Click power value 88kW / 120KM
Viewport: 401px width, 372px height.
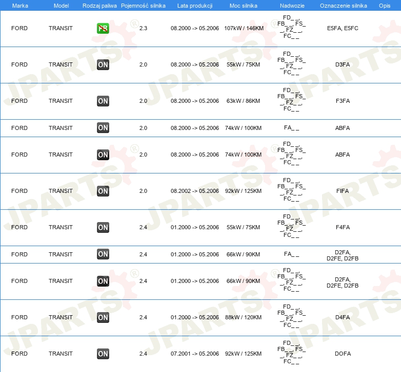[x=243, y=317]
